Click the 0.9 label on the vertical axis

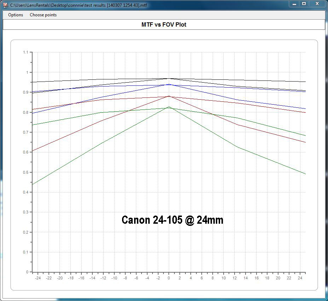[25, 92]
